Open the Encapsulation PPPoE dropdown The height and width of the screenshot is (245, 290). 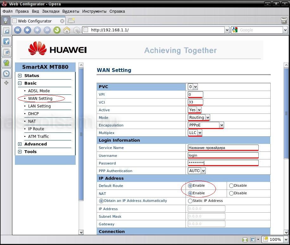click(206, 125)
